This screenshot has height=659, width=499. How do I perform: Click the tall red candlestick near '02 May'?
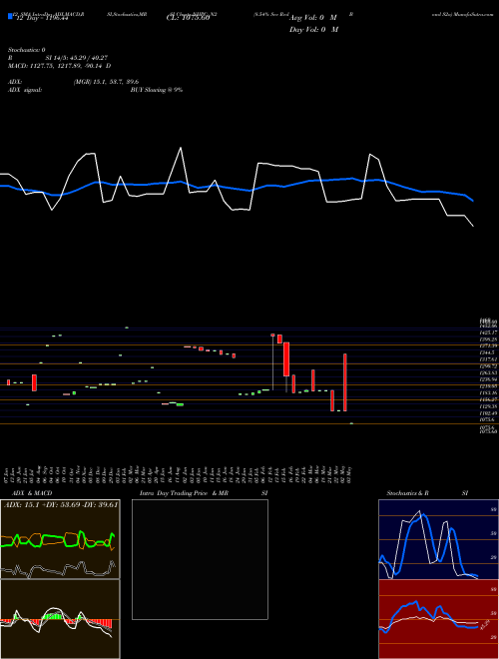coord(345,382)
